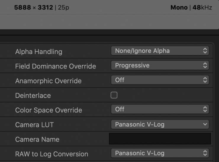219x162 pixels.
Task: Select the Alpha Handling label
Action: point(38,52)
